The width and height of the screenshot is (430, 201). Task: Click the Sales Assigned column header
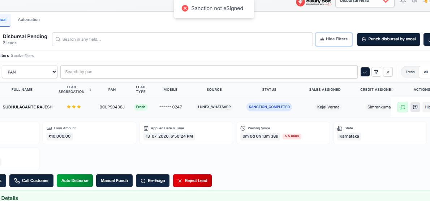point(325,90)
